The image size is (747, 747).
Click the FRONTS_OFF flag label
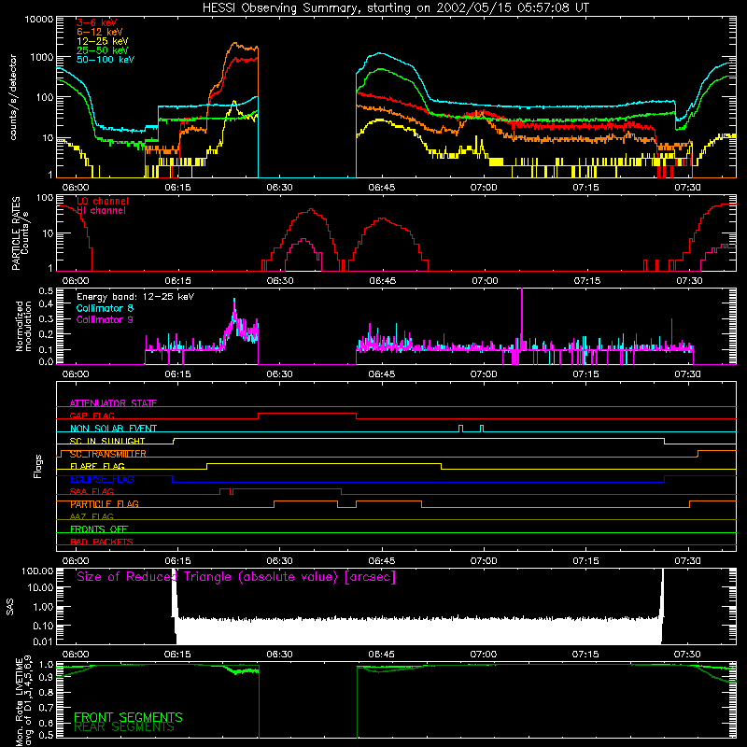(x=99, y=529)
